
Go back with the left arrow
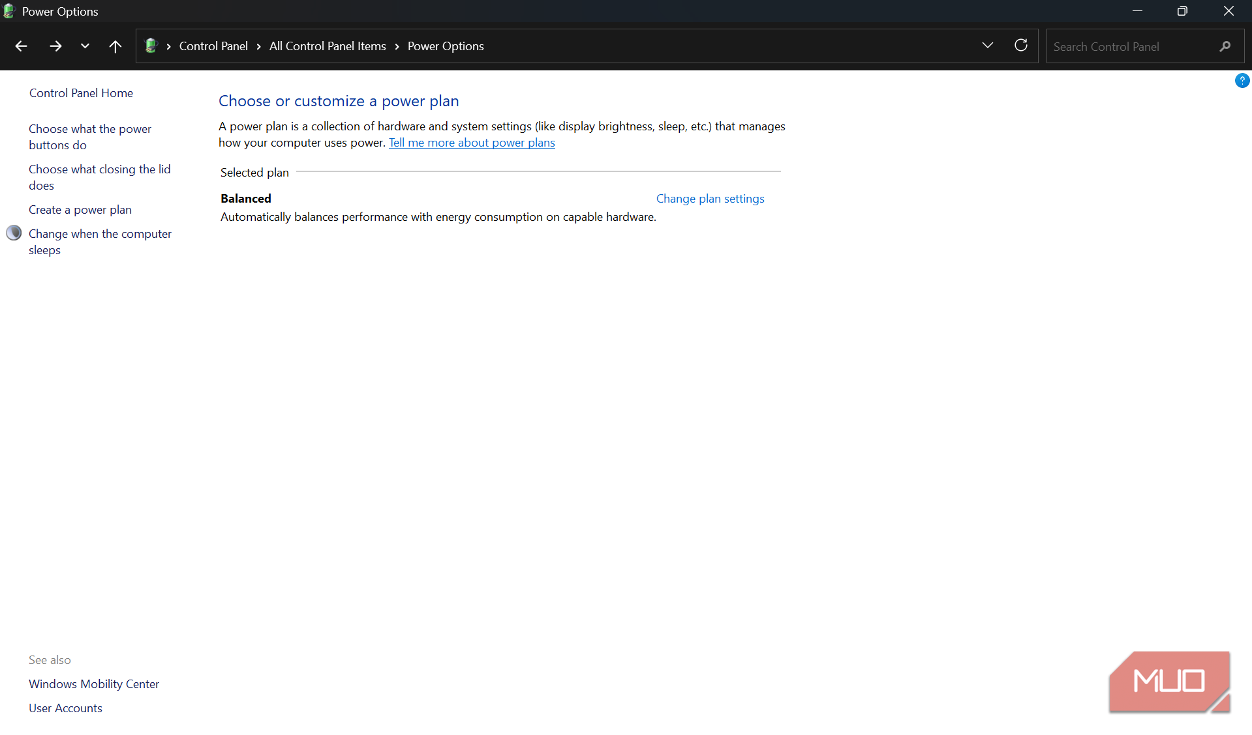click(21, 46)
